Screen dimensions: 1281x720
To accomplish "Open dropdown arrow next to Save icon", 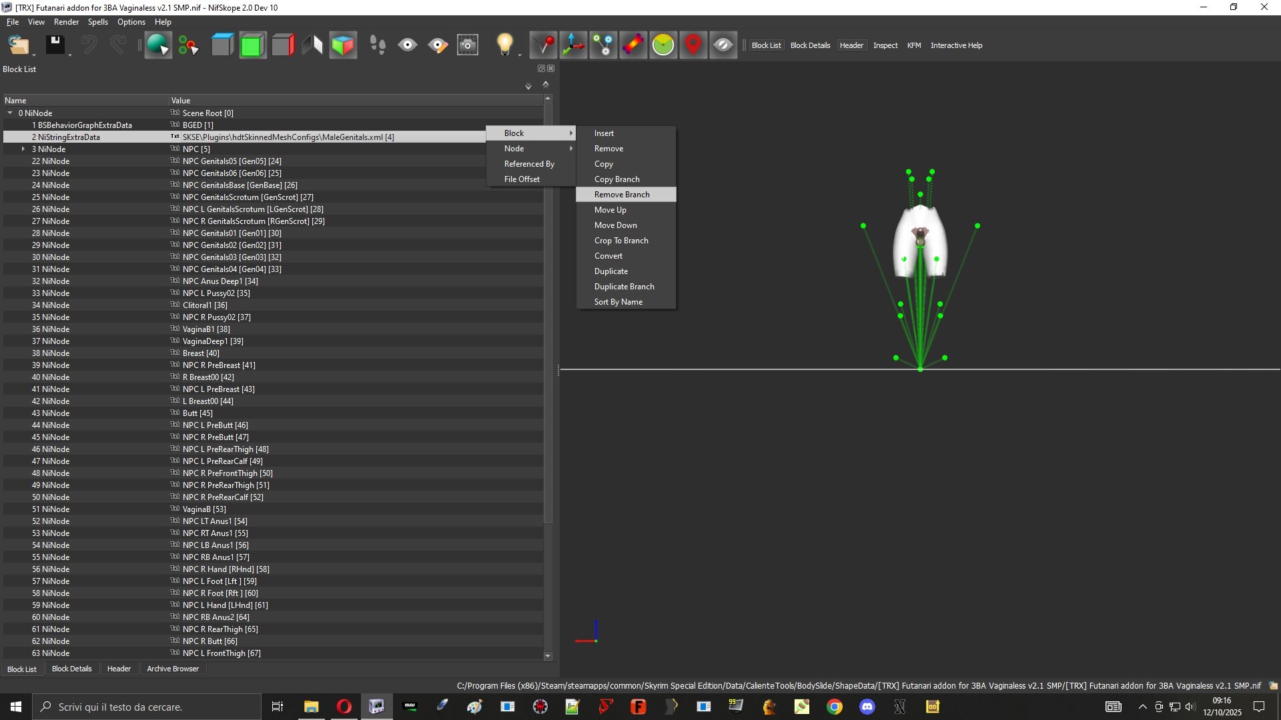I will click(70, 55).
